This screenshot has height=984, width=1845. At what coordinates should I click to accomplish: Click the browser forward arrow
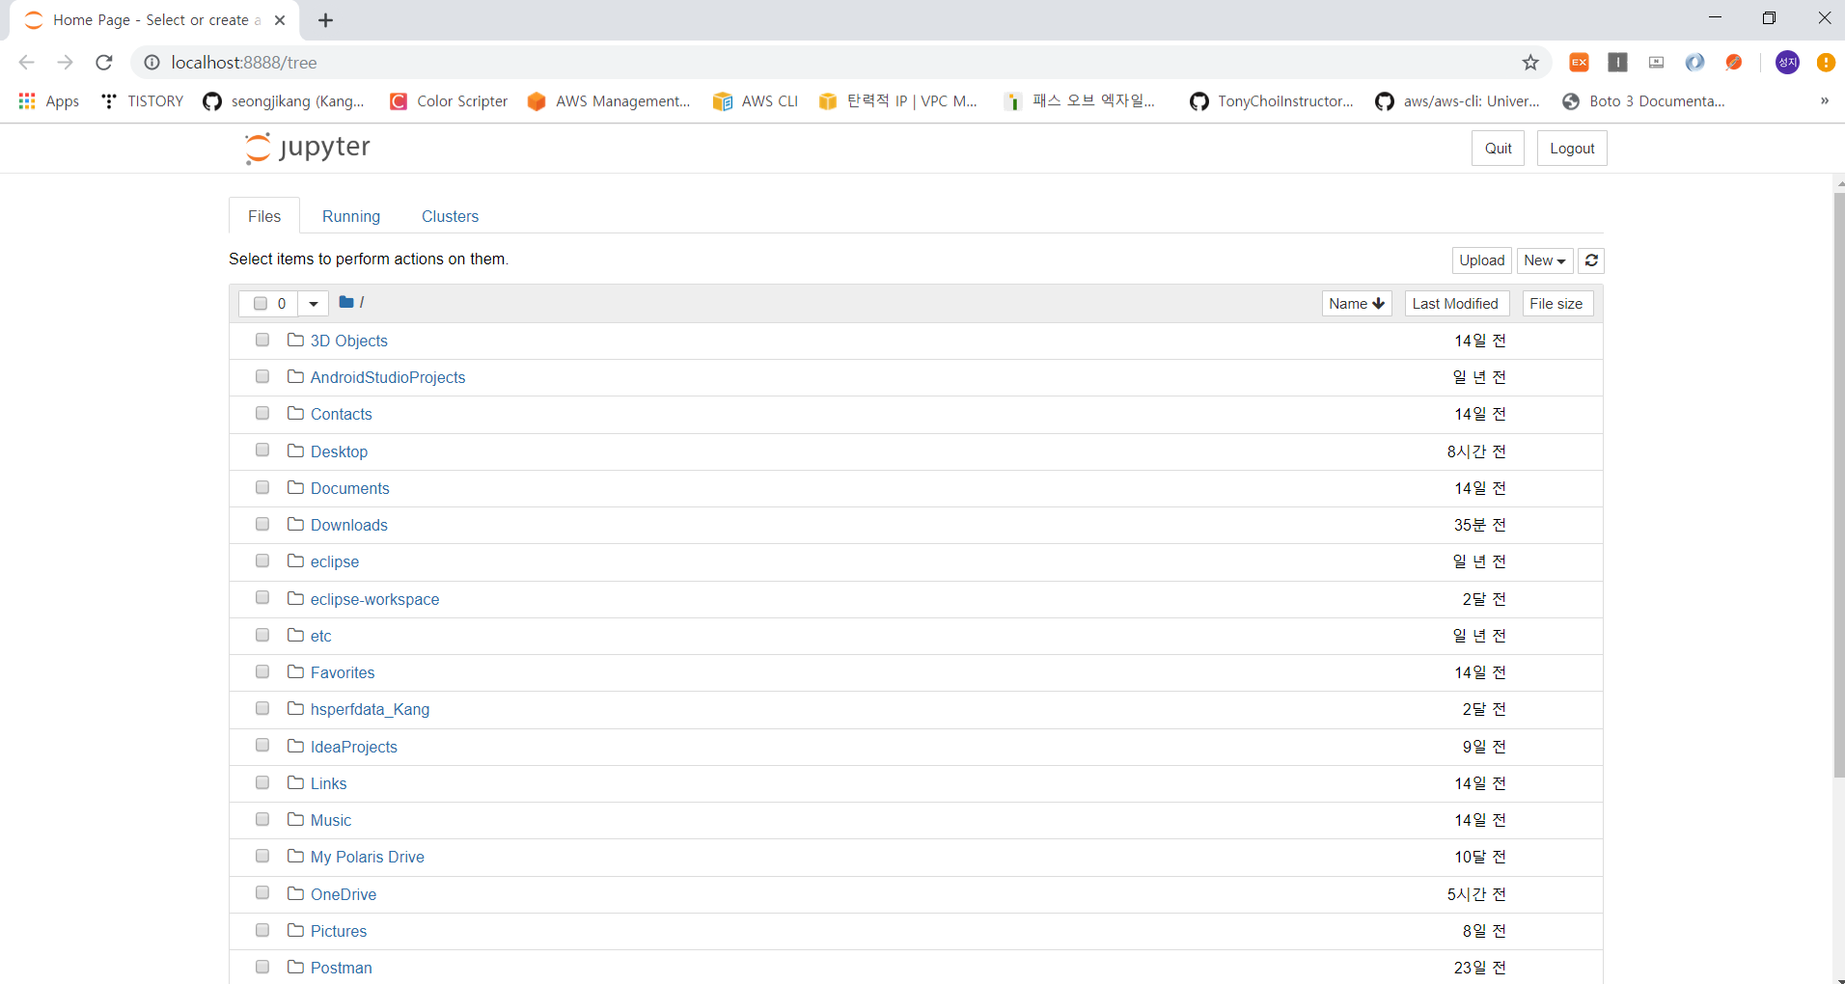tap(65, 63)
